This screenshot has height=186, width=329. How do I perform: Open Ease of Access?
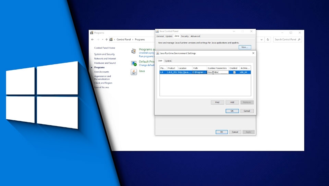(101, 87)
